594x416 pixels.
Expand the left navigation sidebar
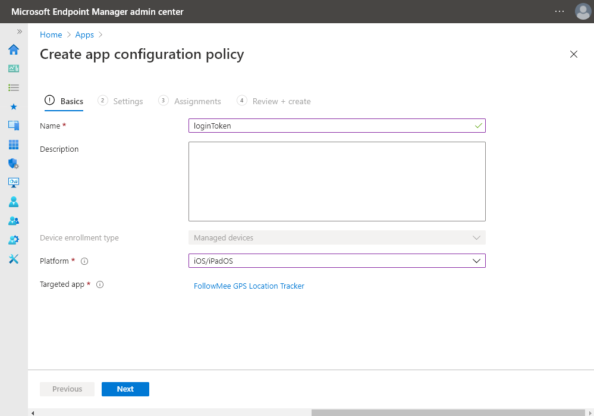pyautogui.click(x=19, y=32)
